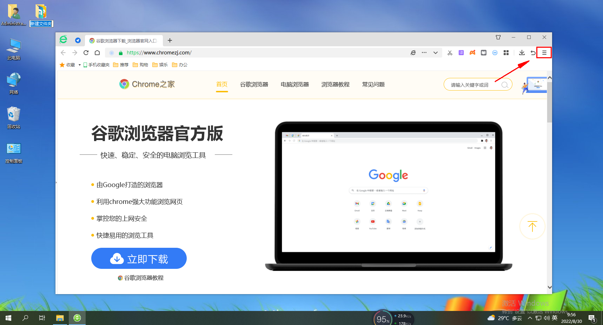Click the 立即下载 download button

[x=139, y=259]
